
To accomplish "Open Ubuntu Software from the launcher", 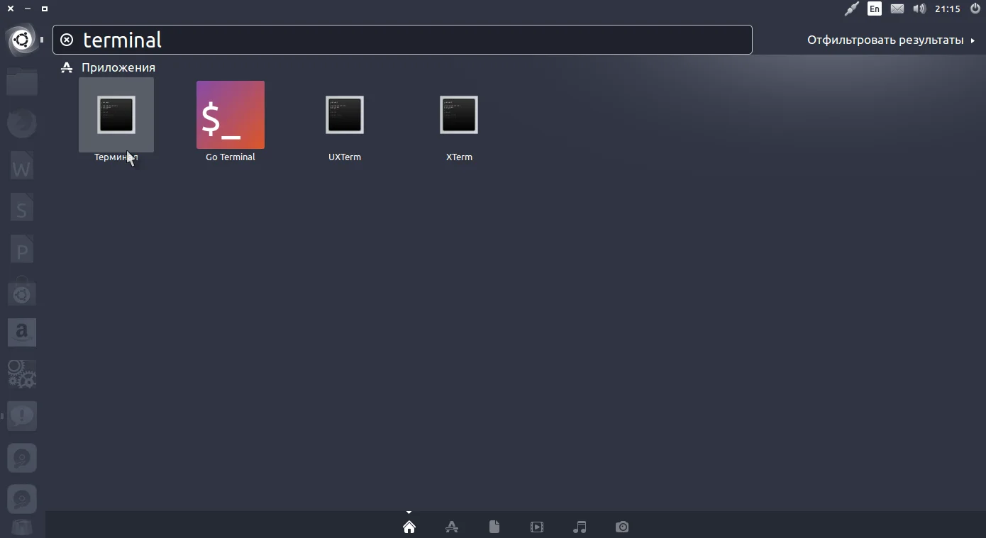I will 22,291.
